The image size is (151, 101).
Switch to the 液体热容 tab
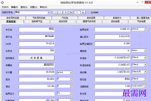pos(63,22)
